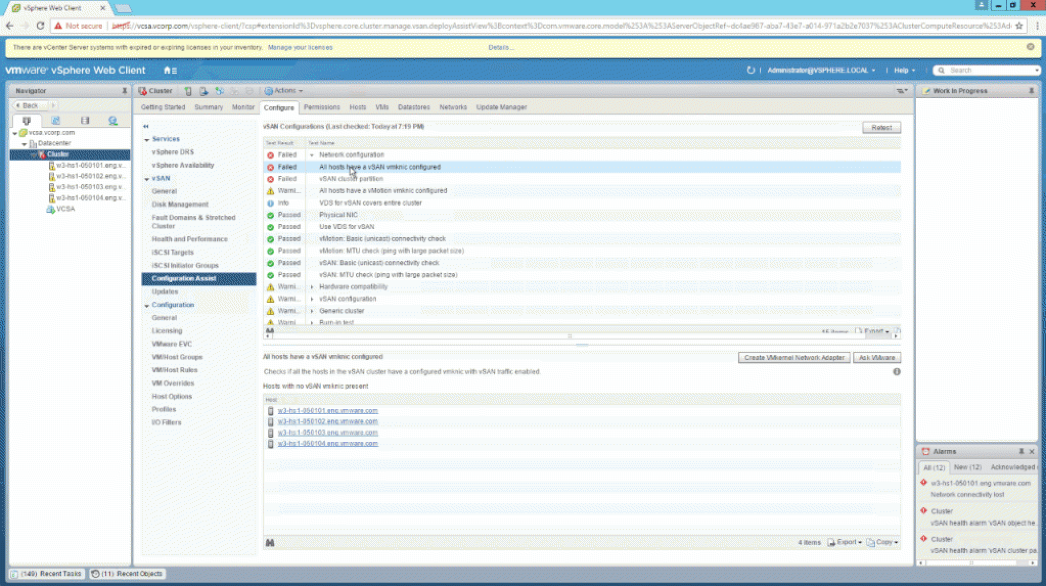1046x586 pixels.
Task: Open Administrator@VSPHERE.LOCAL user menu
Action: [x=822, y=70]
